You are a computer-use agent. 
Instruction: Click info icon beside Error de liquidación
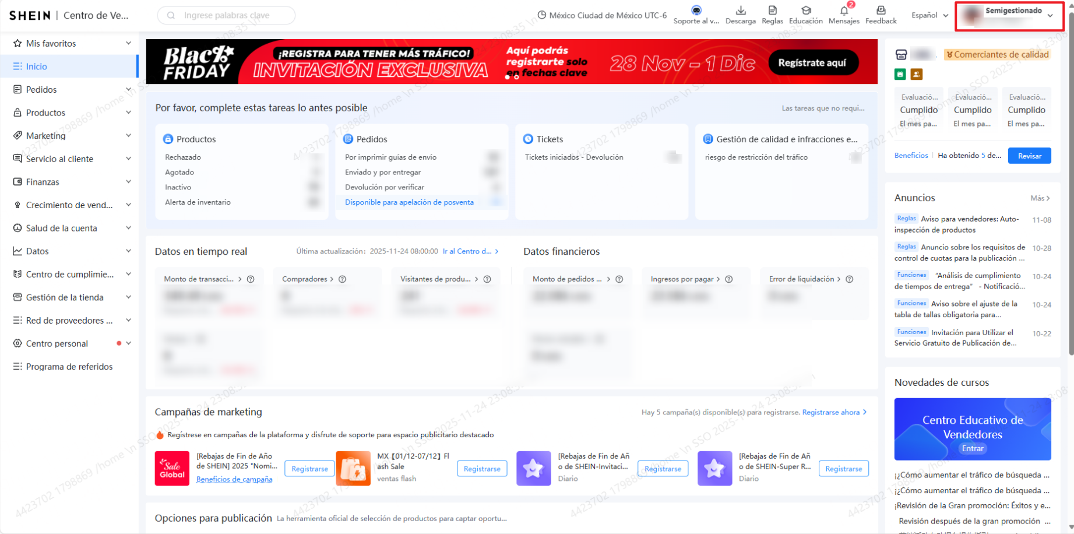850,279
